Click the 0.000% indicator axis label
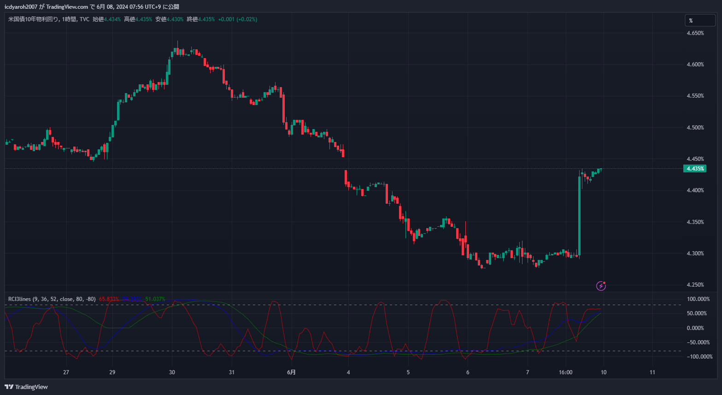Viewport: 722px width, 395px height. tap(695, 328)
